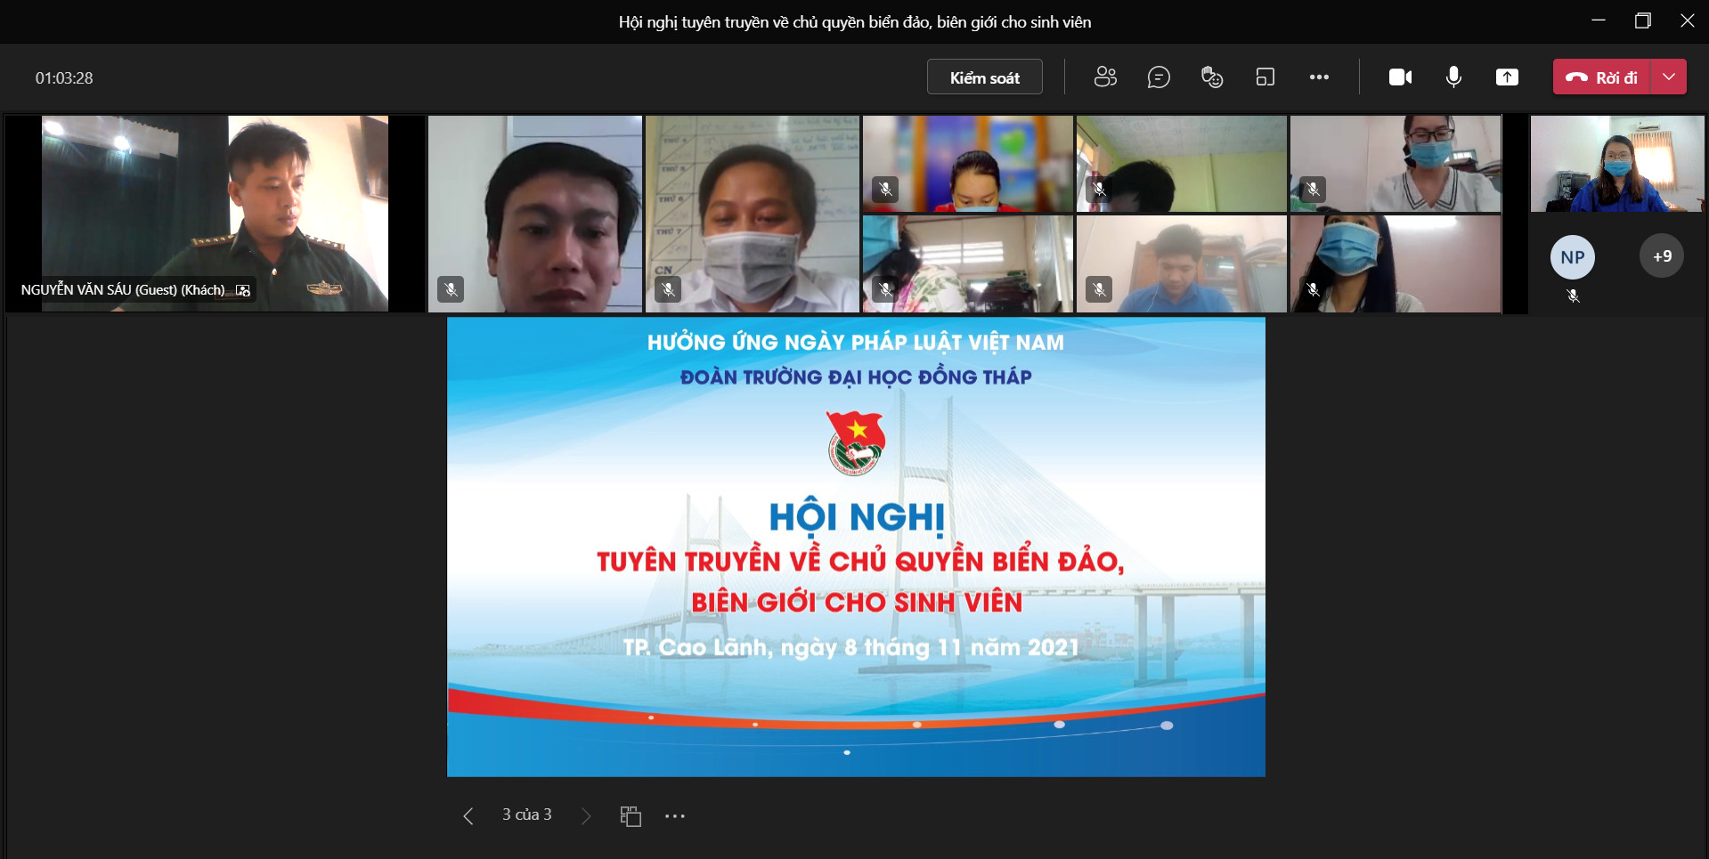The height and width of the screenshot is (859, 1709).
Task: Select the NP participant avatar
Action: pyautogui.click(x=1573, y=257)
